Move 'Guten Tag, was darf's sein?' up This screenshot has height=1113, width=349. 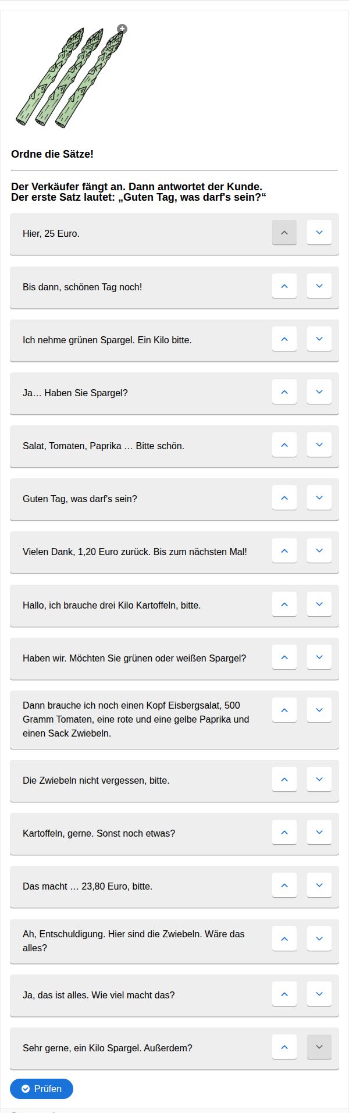click(x=284, y=497)
